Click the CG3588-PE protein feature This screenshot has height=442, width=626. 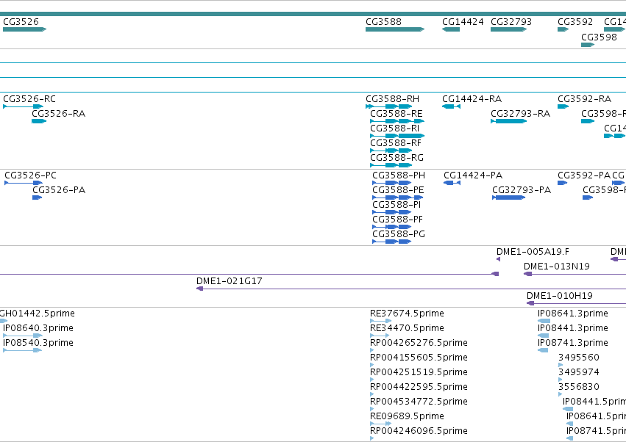(x=398, y=198)
